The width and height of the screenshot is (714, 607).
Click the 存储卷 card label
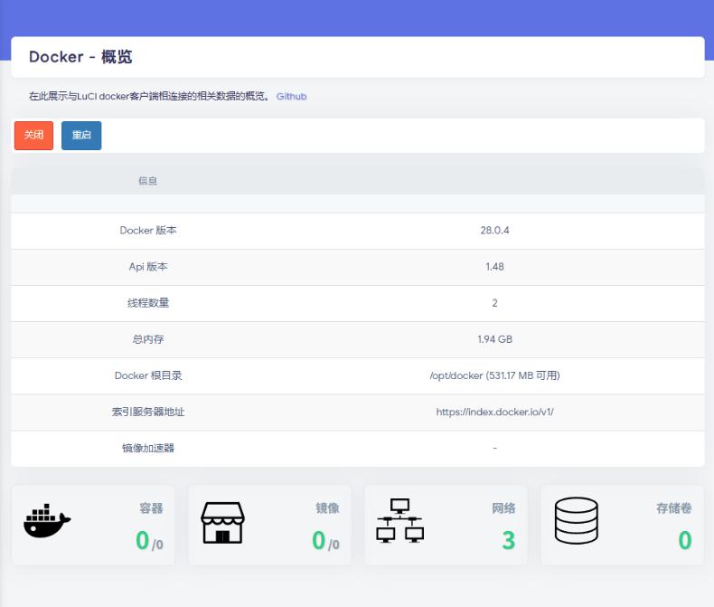pos(674,508)
